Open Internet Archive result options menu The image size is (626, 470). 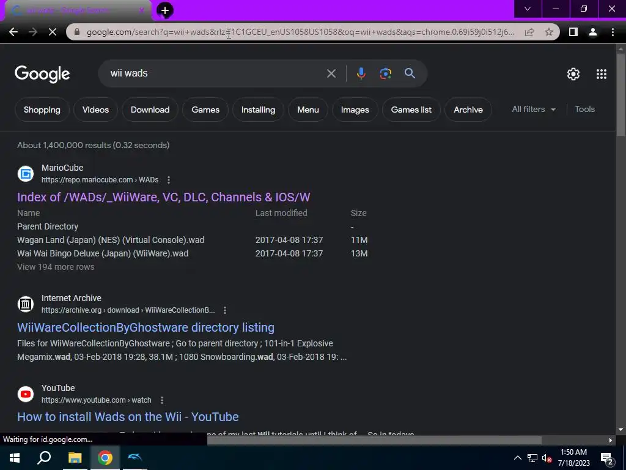225,310
